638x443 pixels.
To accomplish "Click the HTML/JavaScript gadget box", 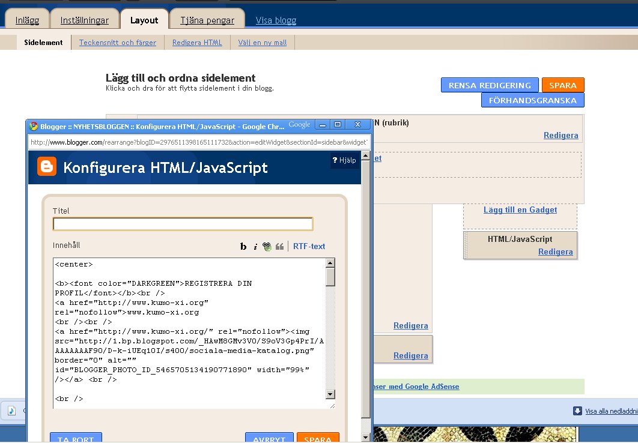I will pyautogui.click(x=520, y=245).
